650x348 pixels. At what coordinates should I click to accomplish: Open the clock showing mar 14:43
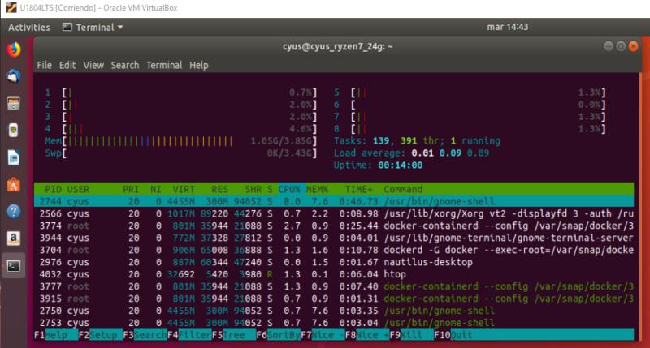tap(507, 27)
